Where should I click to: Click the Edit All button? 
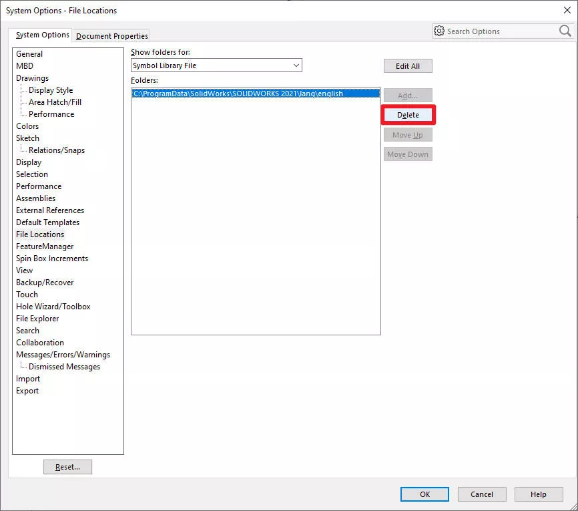click(408, 65)
